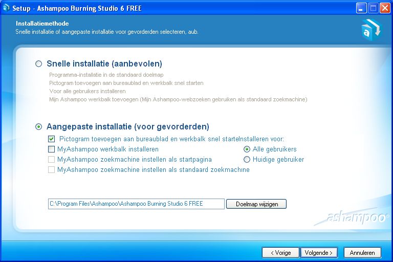
Task: Uncheck Pictogram toevoegen aan bureaublad
Action: (x=52, y=139)
